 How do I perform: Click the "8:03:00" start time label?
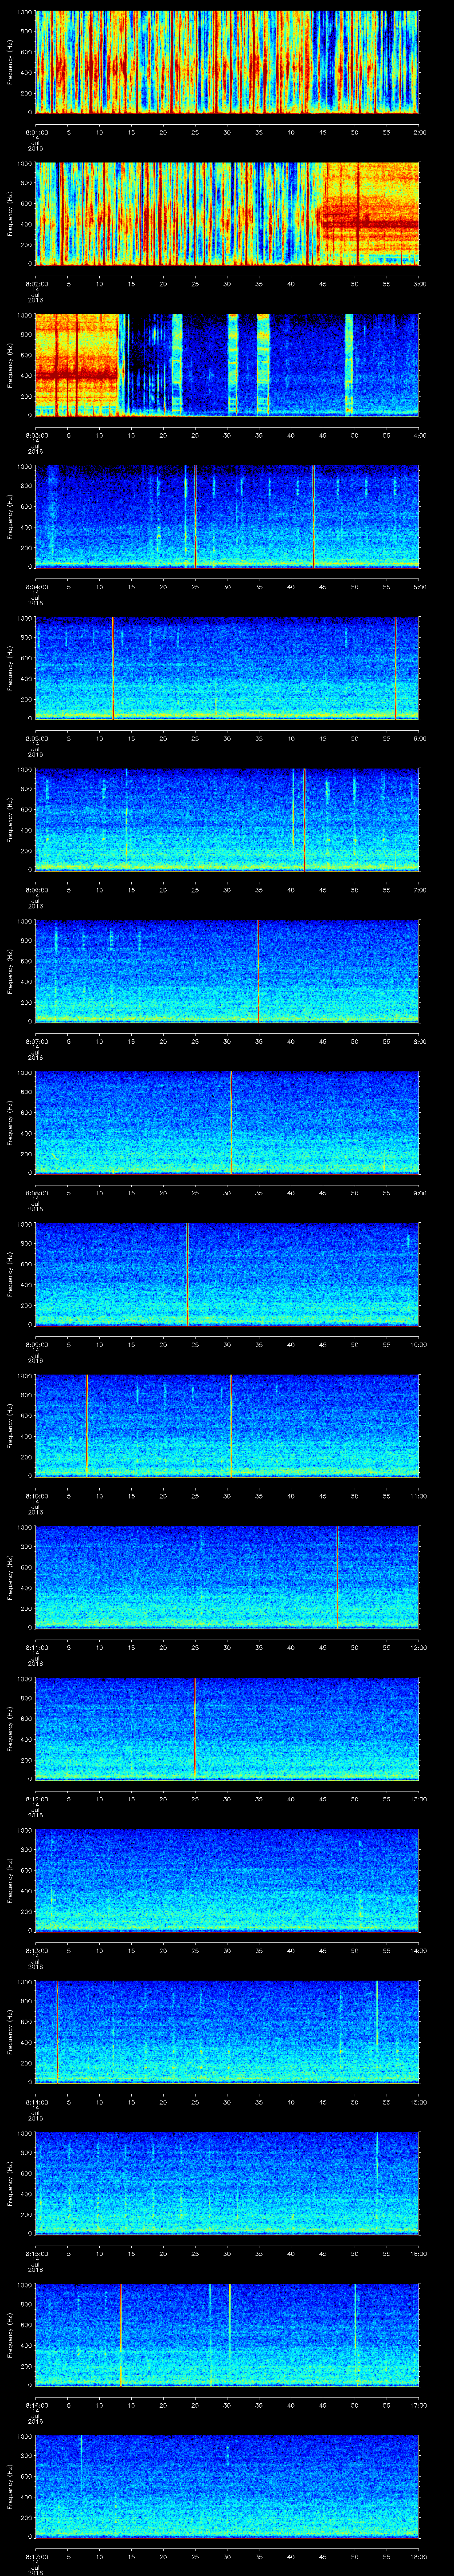(x=36, y=435)
